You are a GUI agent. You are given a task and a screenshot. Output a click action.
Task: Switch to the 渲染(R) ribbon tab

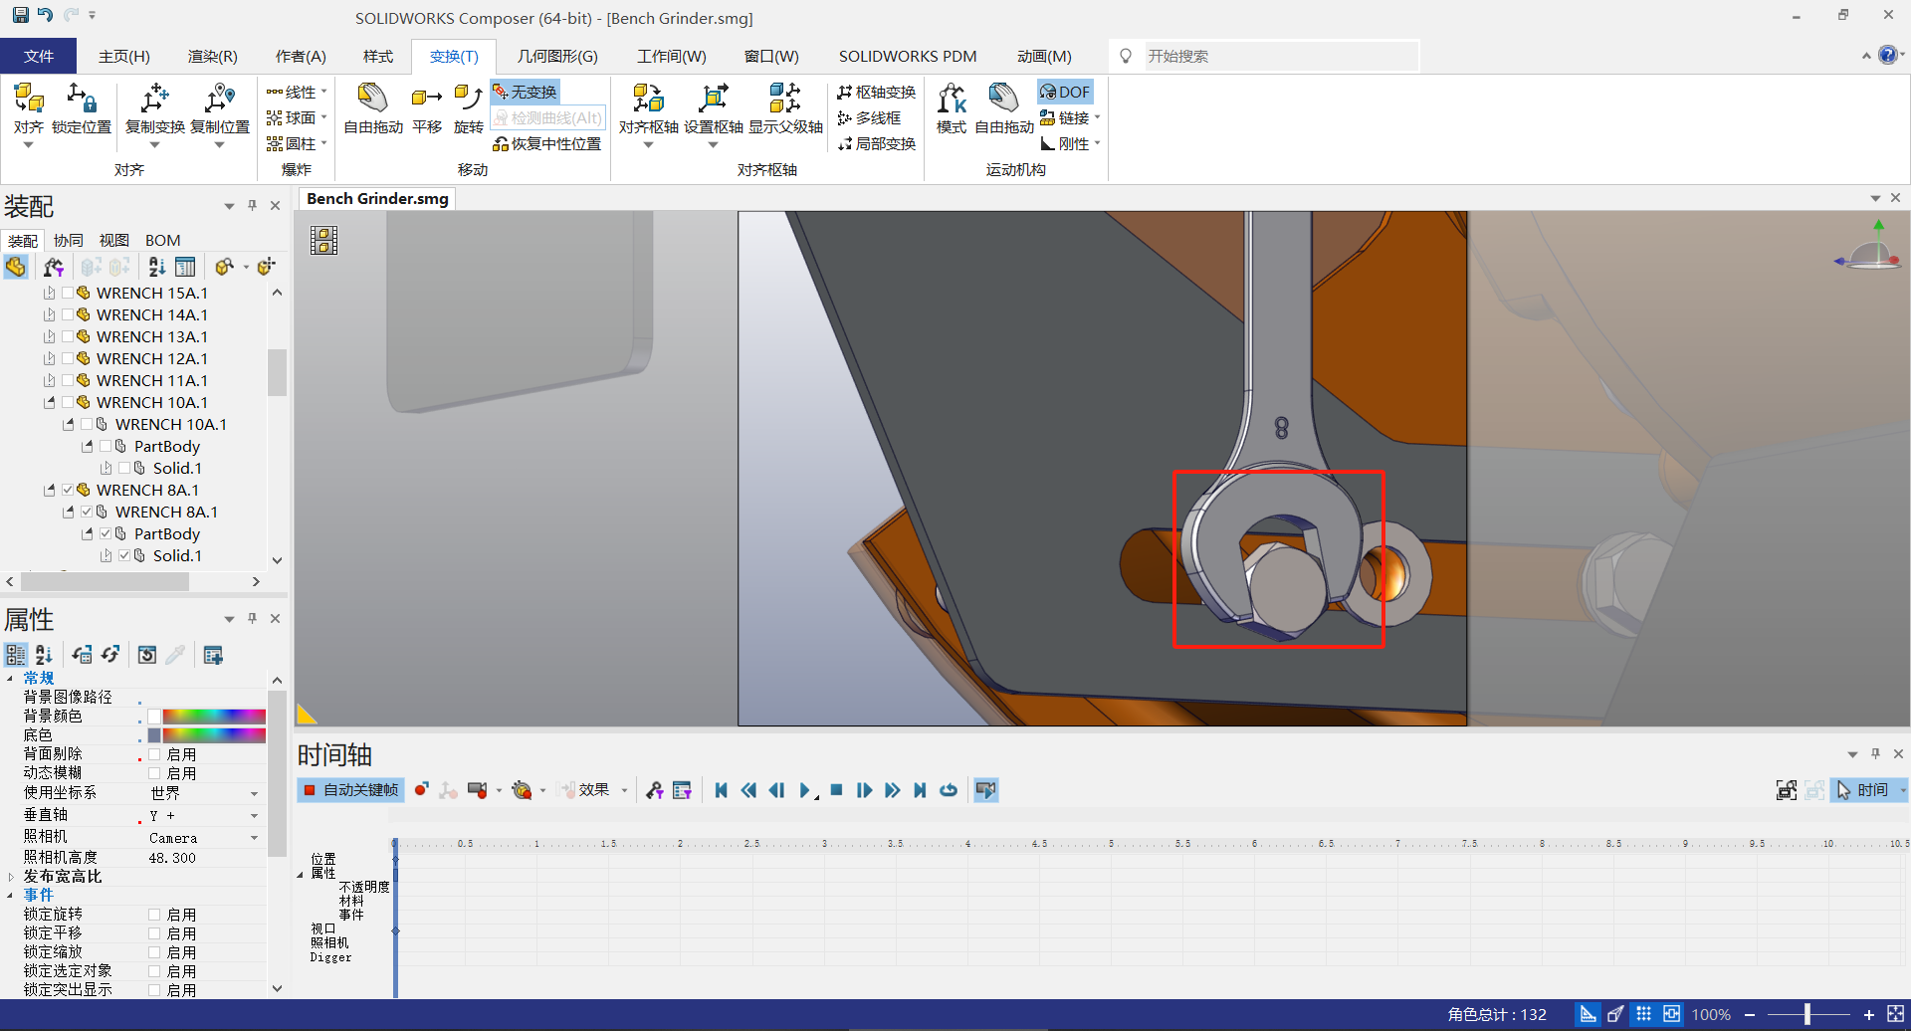[213, 56]
